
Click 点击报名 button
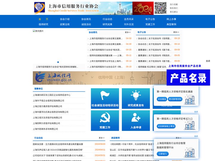click(x=162, y=99)
